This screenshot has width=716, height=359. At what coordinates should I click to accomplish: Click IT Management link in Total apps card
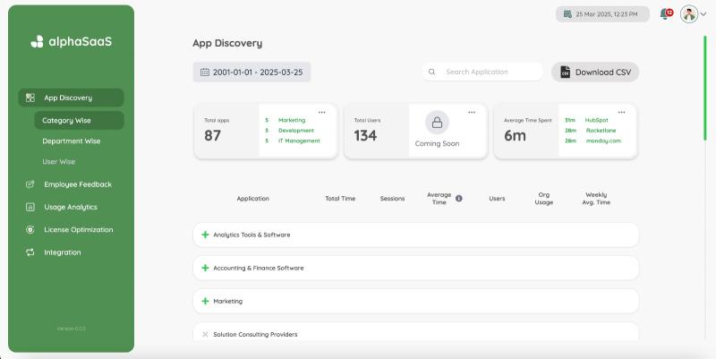click(x=299, y=141)
